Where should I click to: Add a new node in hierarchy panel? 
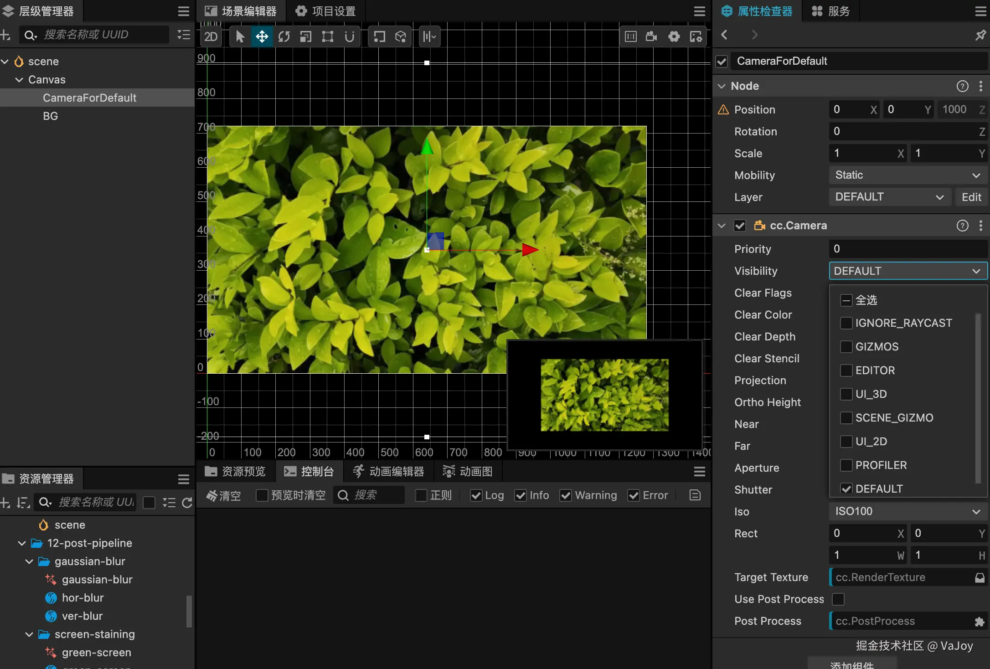click(x=5, y=35)
